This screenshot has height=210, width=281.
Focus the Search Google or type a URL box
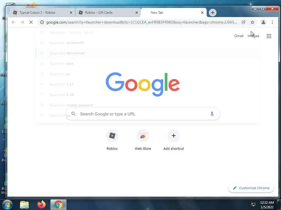coord(143,114)
